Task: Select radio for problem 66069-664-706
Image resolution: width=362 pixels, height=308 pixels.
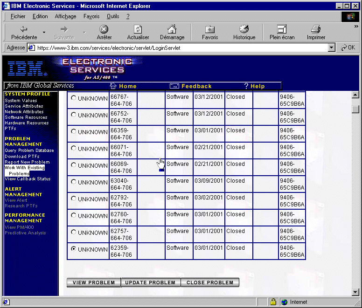Action: point(73,165)
